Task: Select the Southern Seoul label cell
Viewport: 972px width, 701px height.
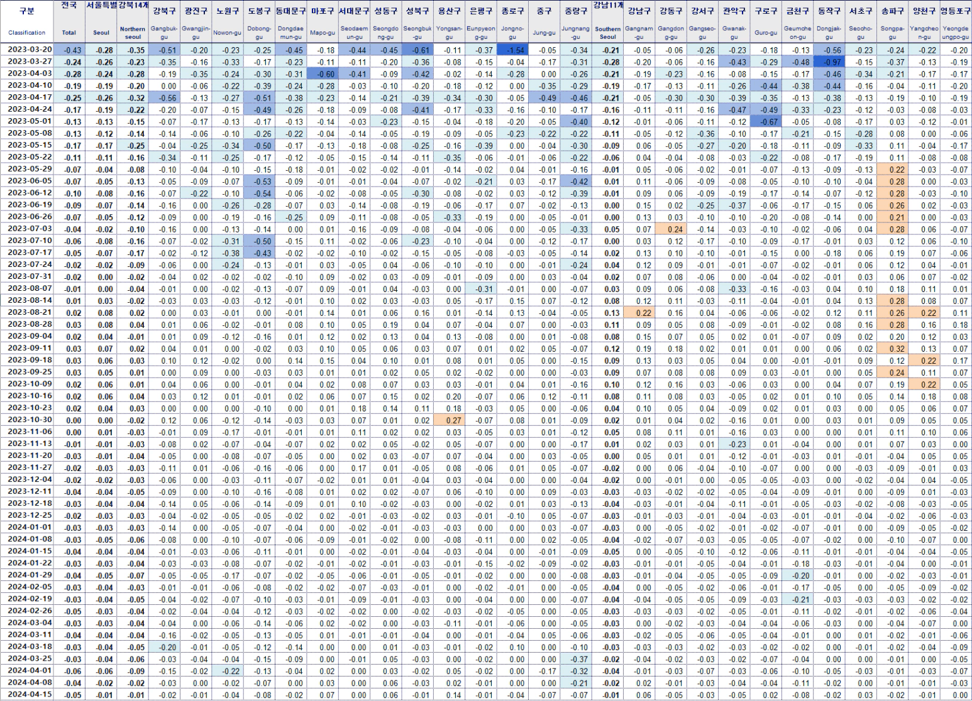Action: point(608,33)
